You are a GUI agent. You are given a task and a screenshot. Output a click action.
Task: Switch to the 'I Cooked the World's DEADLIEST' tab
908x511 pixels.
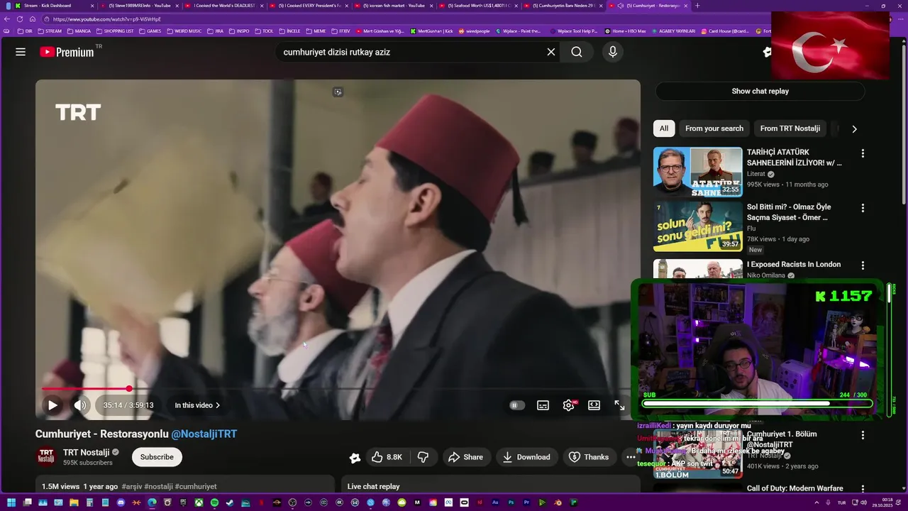[x=223, y=5]
